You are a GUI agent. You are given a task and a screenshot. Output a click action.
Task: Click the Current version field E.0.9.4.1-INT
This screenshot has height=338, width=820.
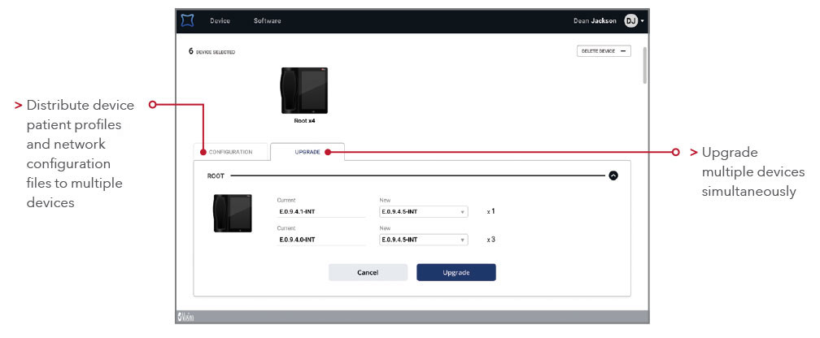tap(321, 212)
